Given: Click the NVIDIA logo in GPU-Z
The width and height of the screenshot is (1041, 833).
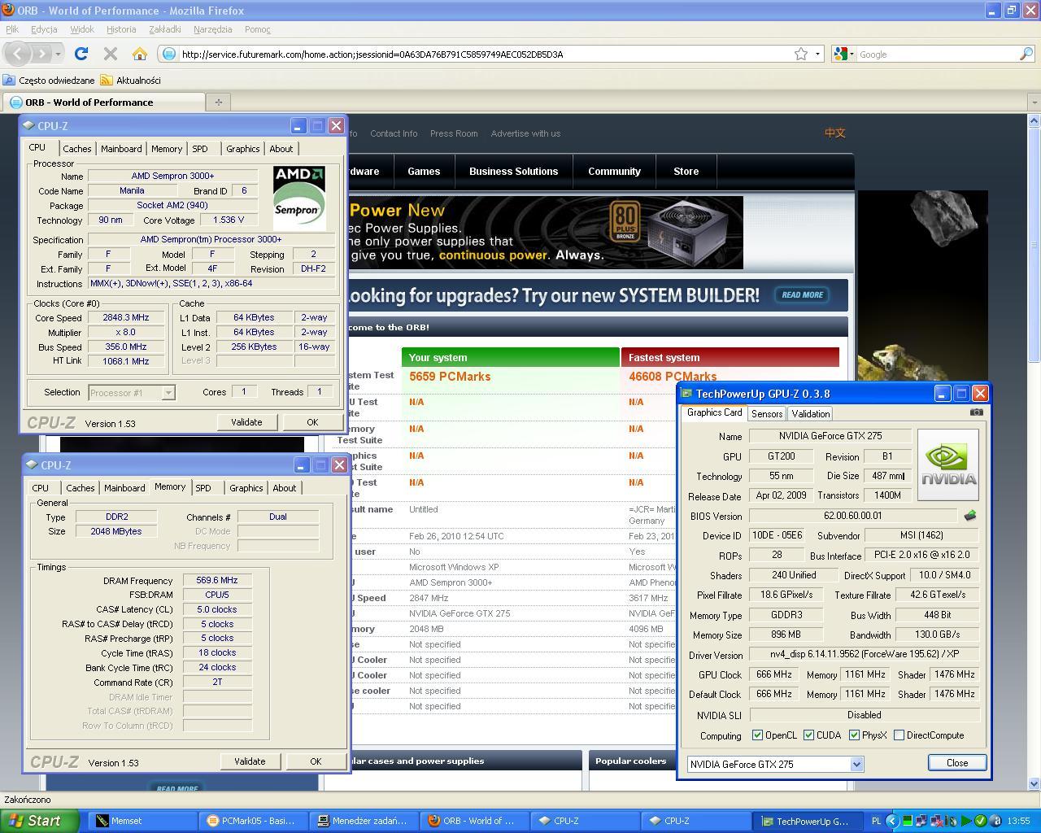Looking at the screenshot, I should coord(947,464).
